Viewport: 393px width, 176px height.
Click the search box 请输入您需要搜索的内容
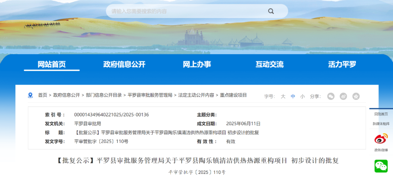pyautogui.click(x=197, y=11)
